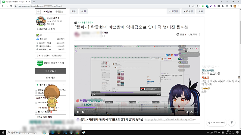Image resolution: width=241 pixels, height=135 pixels.
Task: Click the 카페 글쓰기 button
Action: (x=51, y=71)
